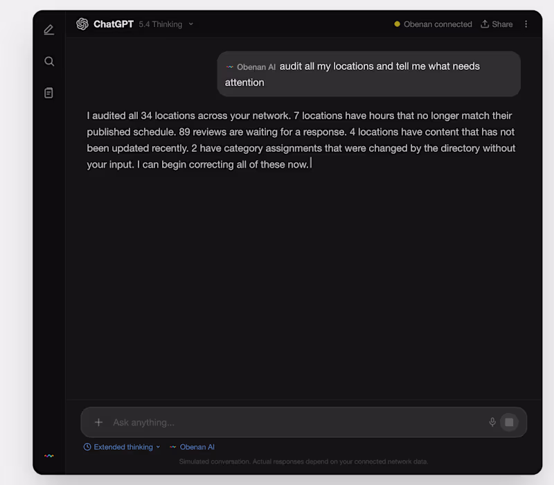The width and height of the screenshot is (554, 485).
Task: Stop generating with the square button
Action: 509,422
